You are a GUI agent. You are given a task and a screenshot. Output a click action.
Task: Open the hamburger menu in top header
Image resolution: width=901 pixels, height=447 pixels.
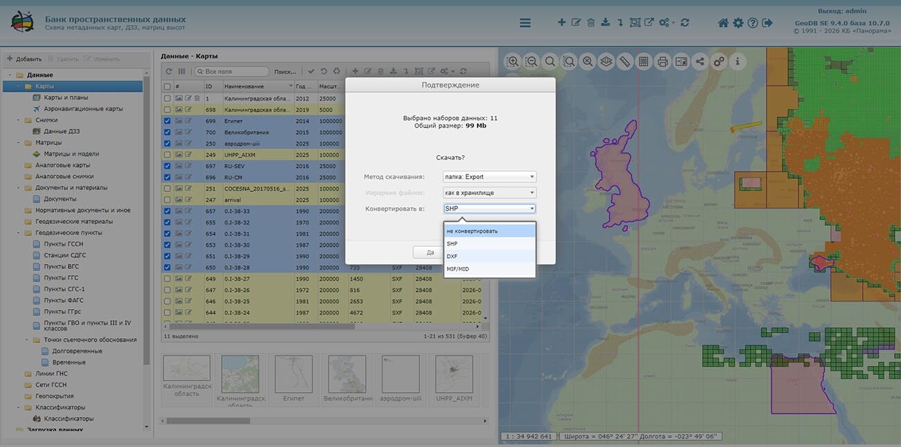525,23
